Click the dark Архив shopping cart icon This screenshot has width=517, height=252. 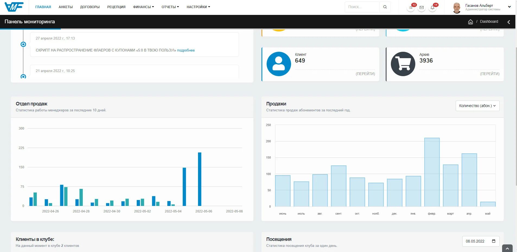[x=403, y=64]
